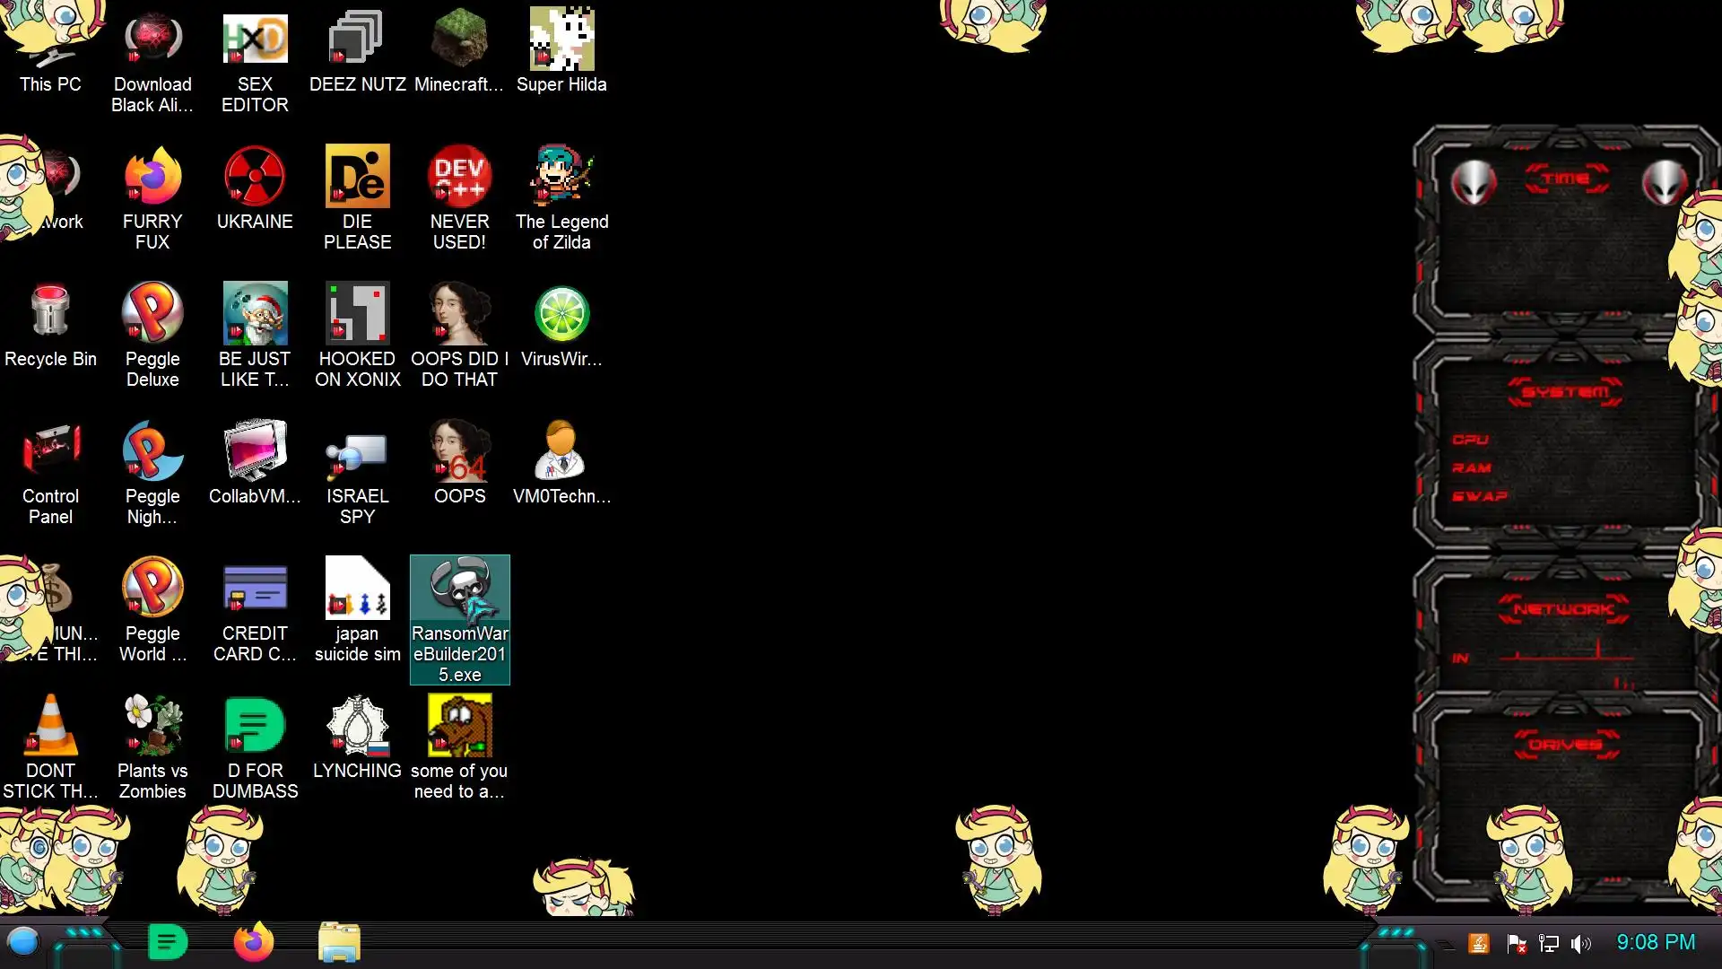Select The Legend of Zilda shortcut
The image size is (1722, 969).
[561, 177]
